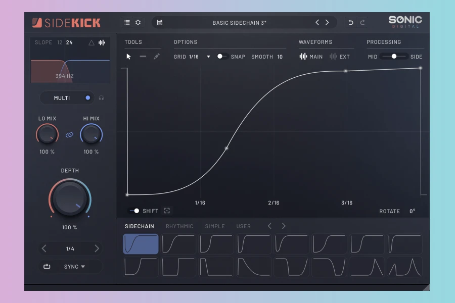
Task: Go to the previous preset arrow
Action: pyautogui.click(x=317, y=22)
